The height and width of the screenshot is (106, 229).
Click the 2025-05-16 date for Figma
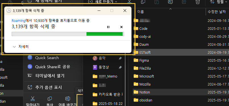(x=217, y=60)
